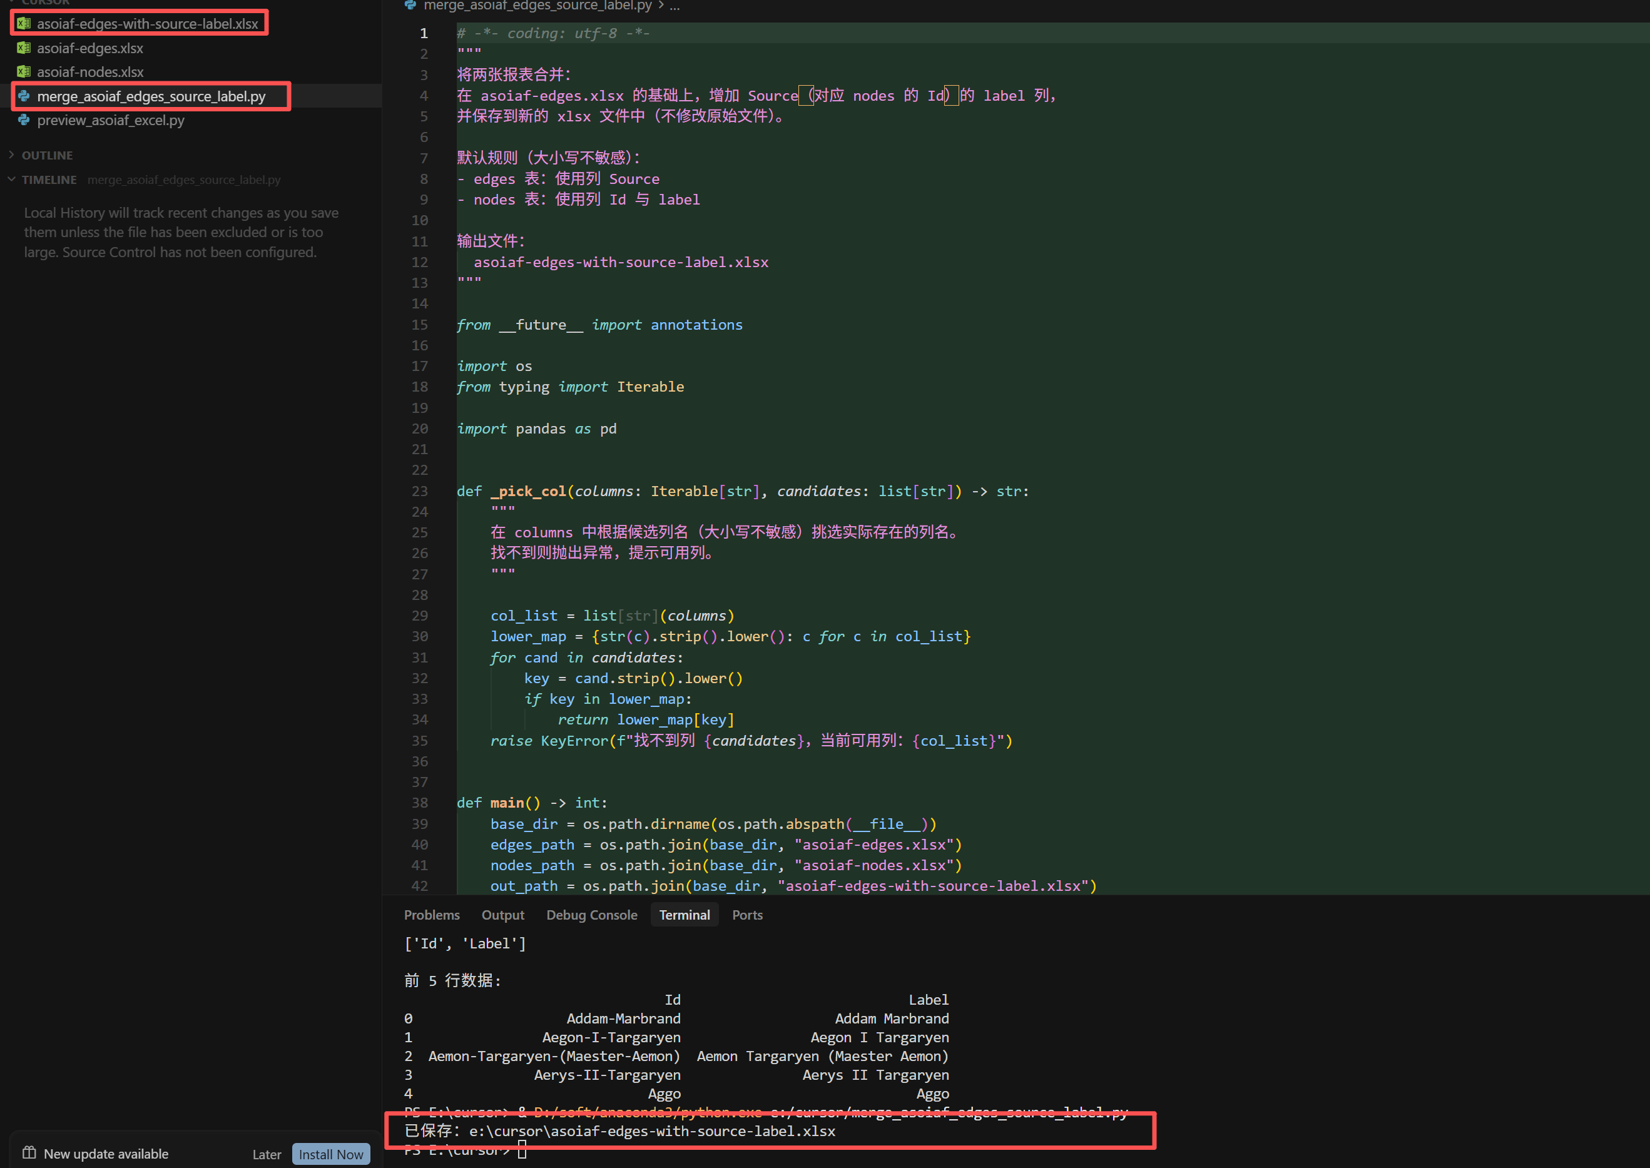Click function name main on line 38
1650x1168 pixels.
(507, 803)
